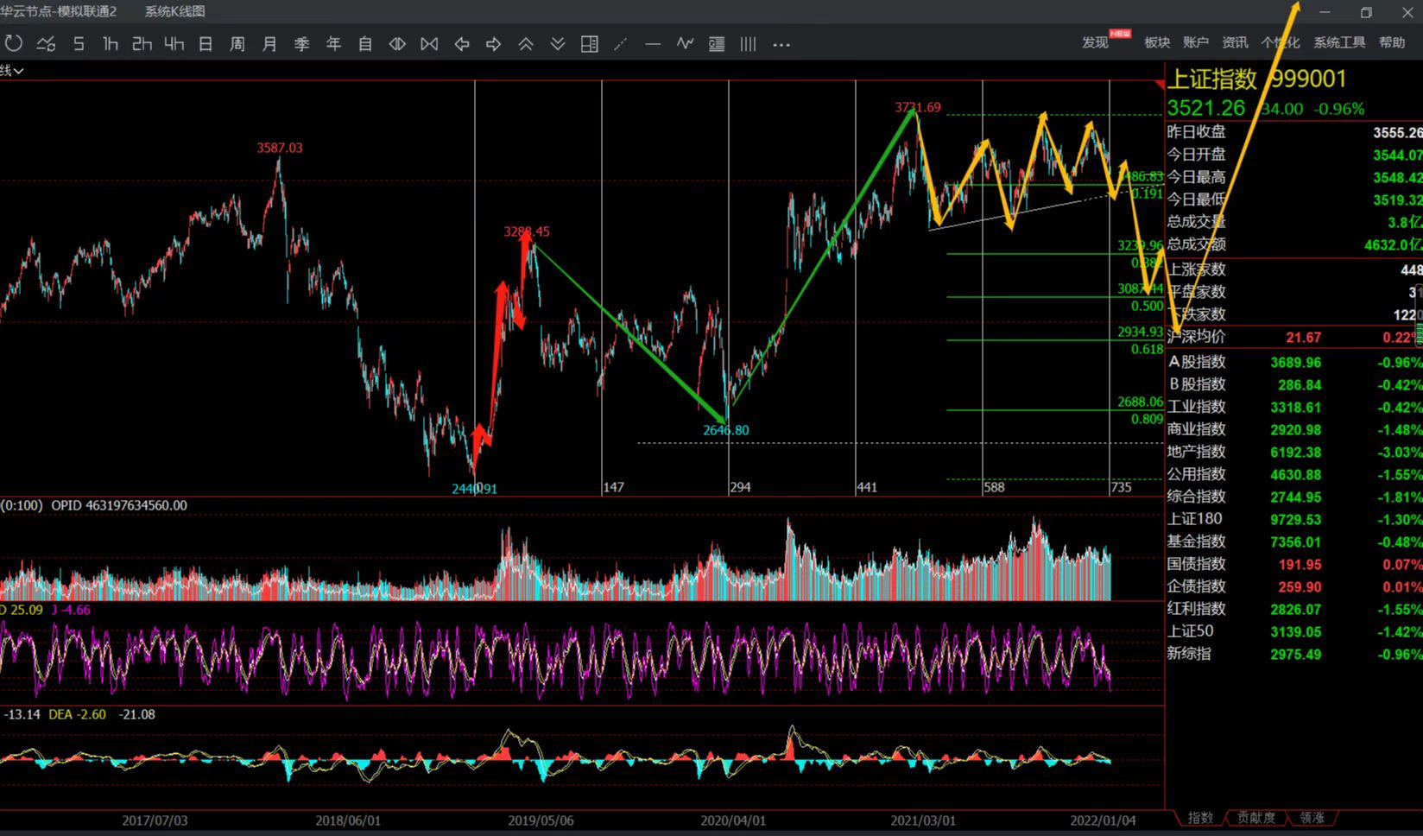Open the 账户 menu
Image resolution: width=1423 pixels, height=836 pixels.
point(1196,42)
